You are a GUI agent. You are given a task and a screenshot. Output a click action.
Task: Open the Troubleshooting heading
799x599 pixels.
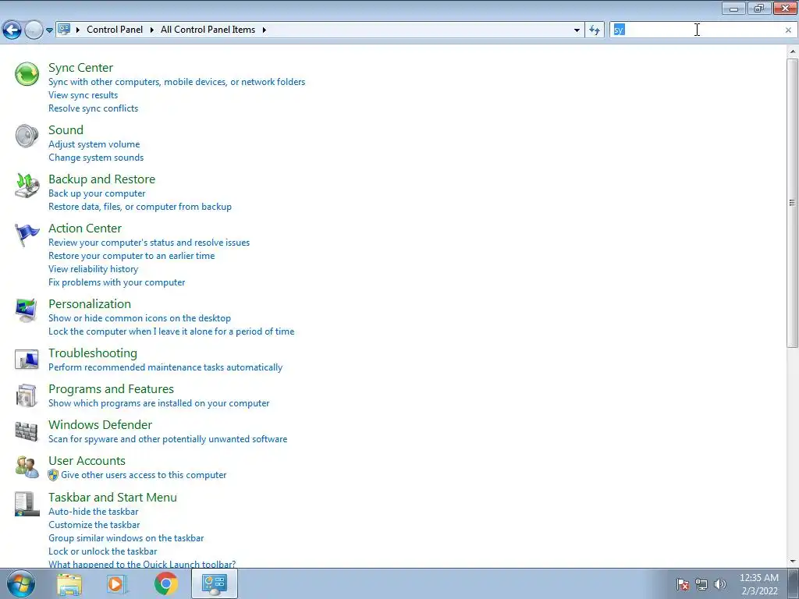click(x=93, y=353)
